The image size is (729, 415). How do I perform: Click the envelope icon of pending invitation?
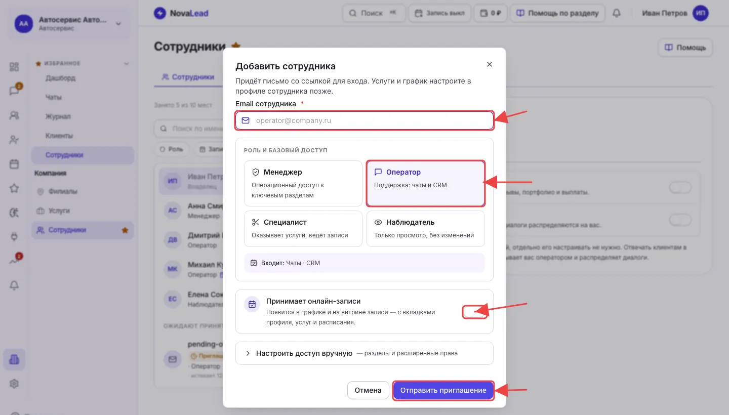click(172, 359)
